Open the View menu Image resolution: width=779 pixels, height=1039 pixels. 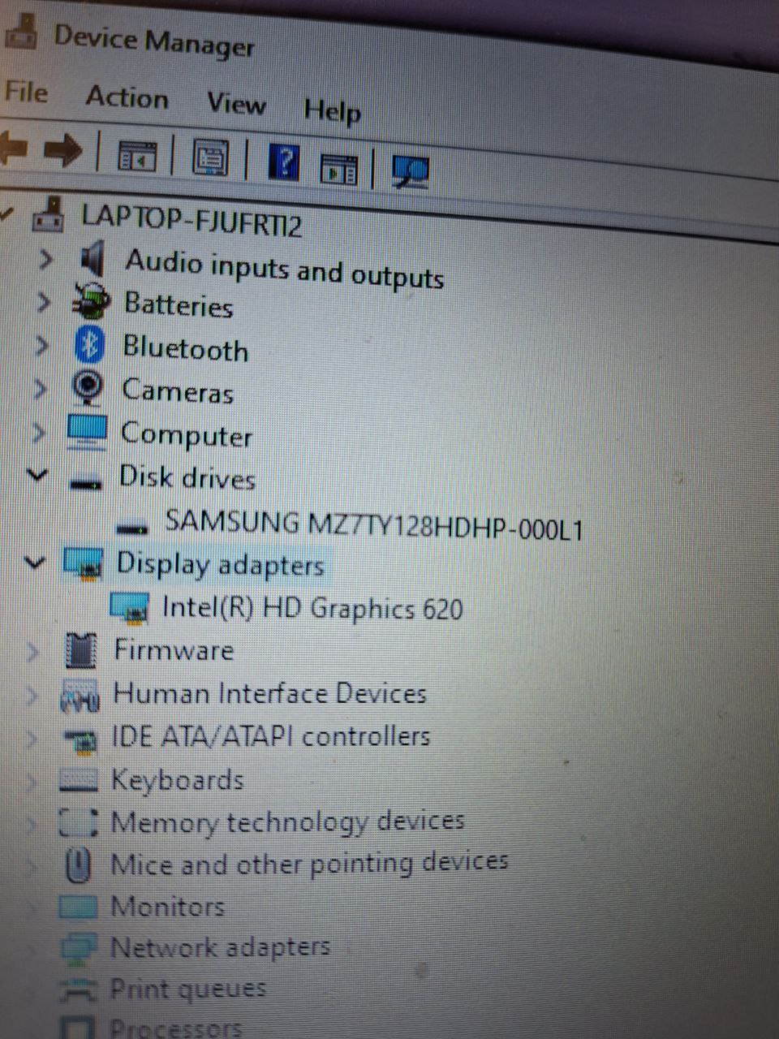point(235,103)
